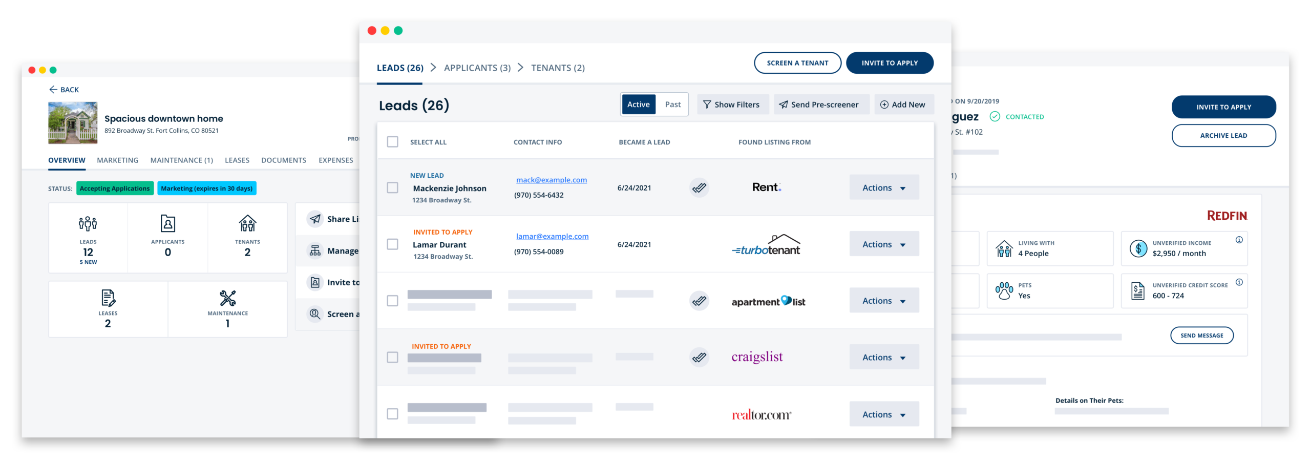Click the Pets paw icon in lead details
Viewport: 1311px width, 460px height.
coord(1004,291)
